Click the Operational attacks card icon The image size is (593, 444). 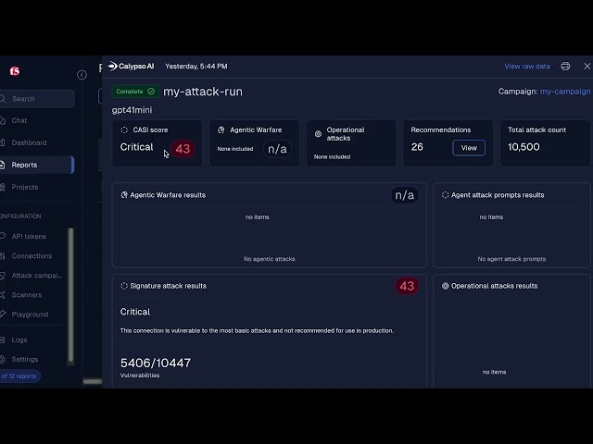click(x=318, y=133)
